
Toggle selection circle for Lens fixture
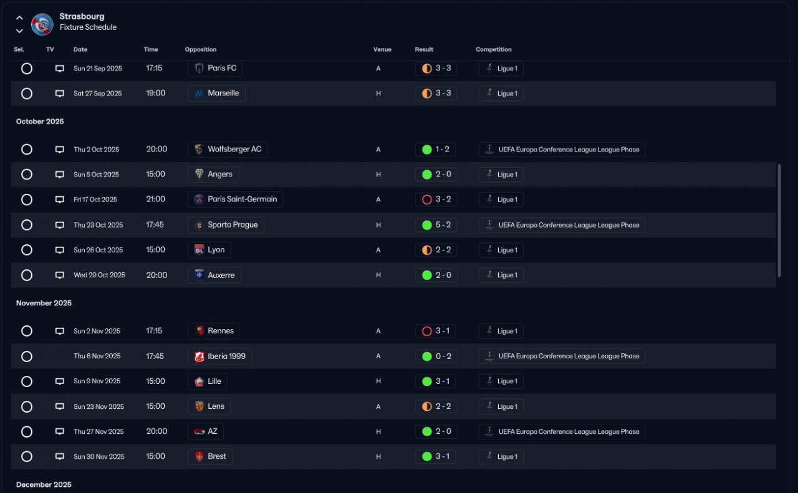(27, 406)
